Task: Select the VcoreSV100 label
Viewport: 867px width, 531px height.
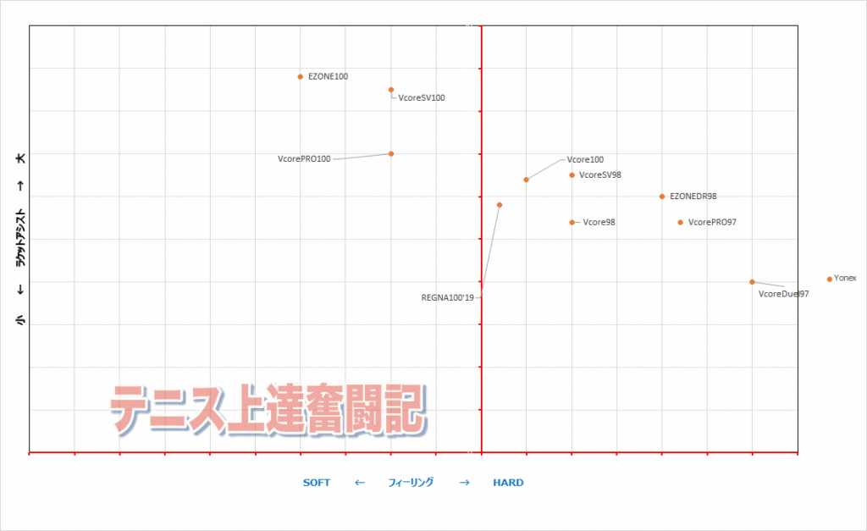Action: [x=422, y=98]
